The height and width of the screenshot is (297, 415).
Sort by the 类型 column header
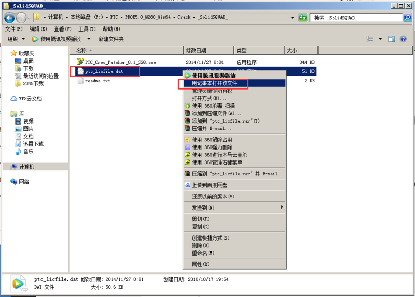pyautogui.click(x=259, y=50)
